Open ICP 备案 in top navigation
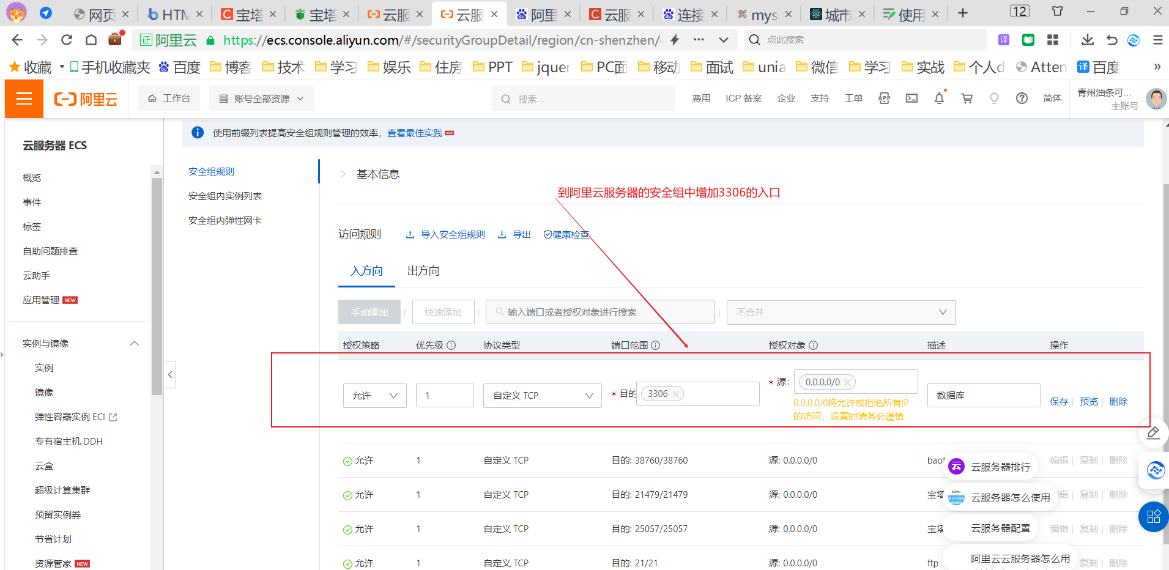The width and height of the screenshot is (1169, 570). coord(744,98)
